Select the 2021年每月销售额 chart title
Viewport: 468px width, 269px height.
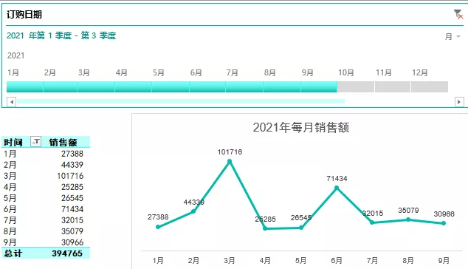point(301,127)
